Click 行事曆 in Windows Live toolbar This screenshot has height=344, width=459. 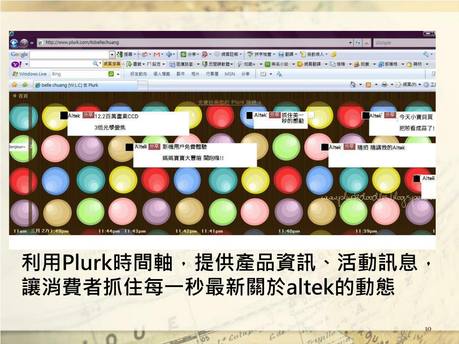point(212,74)
